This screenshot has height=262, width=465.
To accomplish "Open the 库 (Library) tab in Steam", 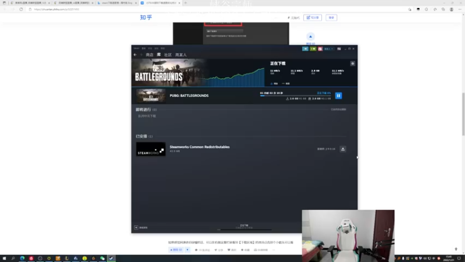I will tap(159, 55).
